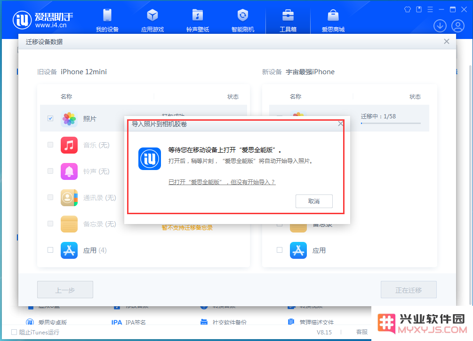Open the 智能刷机 tab
Viewport: 473px width, 341px height.
point(243,21)
